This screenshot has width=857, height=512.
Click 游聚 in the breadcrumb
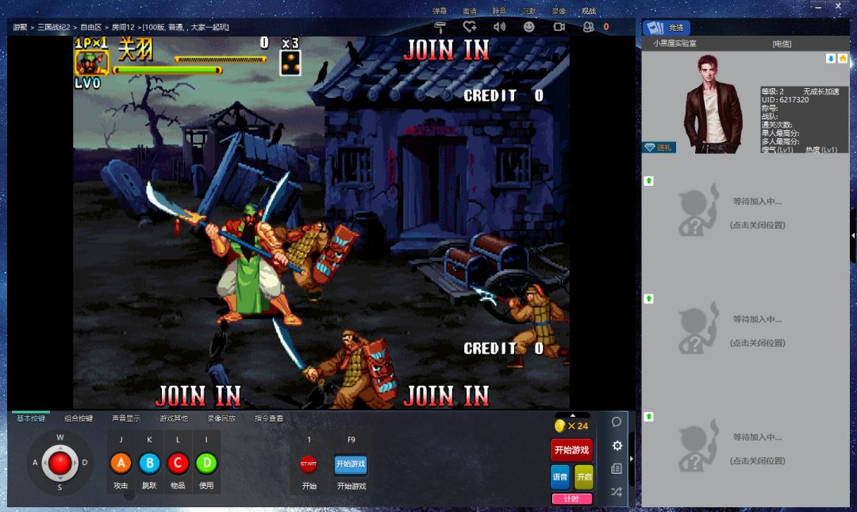20,27
